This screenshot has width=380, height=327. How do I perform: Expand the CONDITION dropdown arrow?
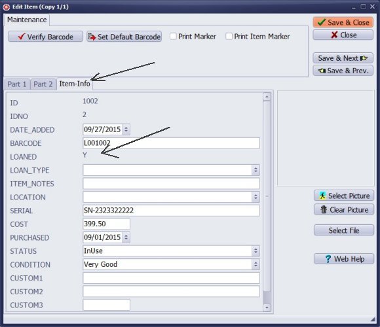coord(256,264)
